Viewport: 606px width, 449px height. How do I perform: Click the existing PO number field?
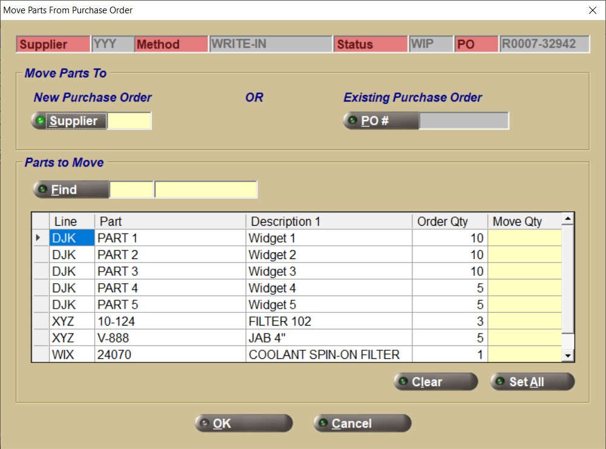coord(464,121)
